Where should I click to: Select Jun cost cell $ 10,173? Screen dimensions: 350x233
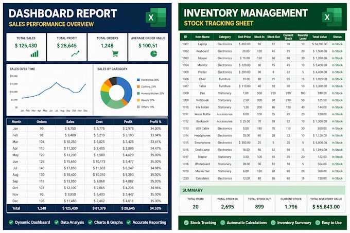pyautogui.click(x=99, y=162)
